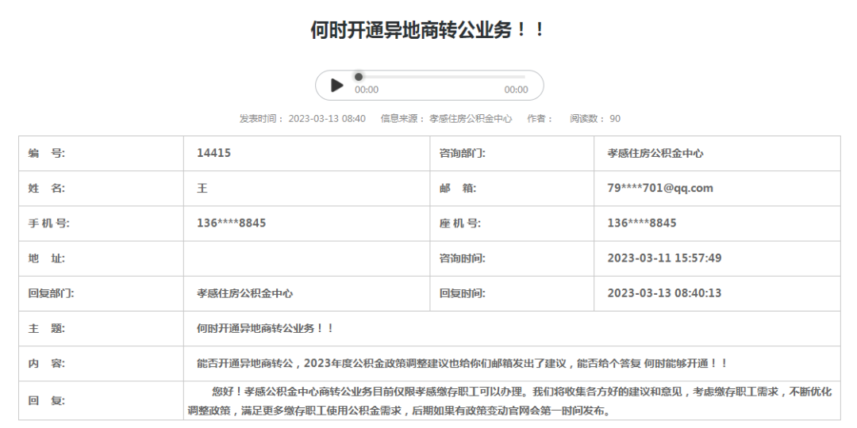Image resolution: width=857 pixels, height=428 pixels.
Task: Click the total duration 00:00 label
Action: coord(516,90)
